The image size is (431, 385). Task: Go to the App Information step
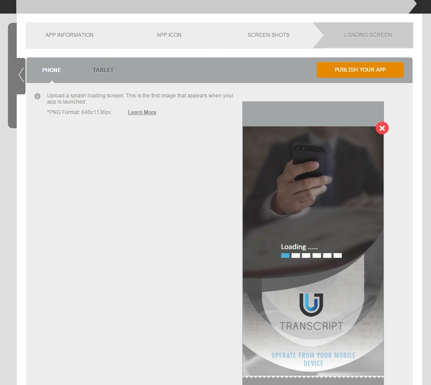69,35
